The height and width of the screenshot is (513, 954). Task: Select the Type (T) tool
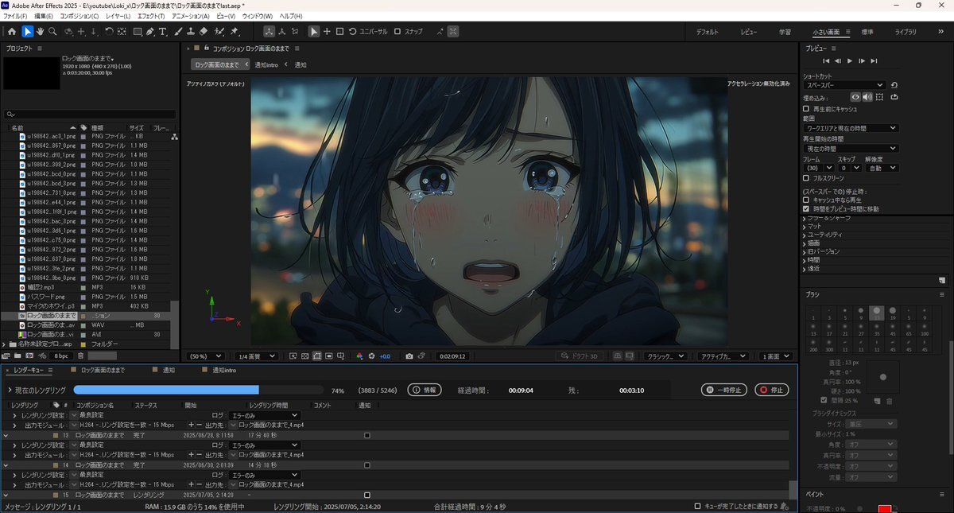163,32
